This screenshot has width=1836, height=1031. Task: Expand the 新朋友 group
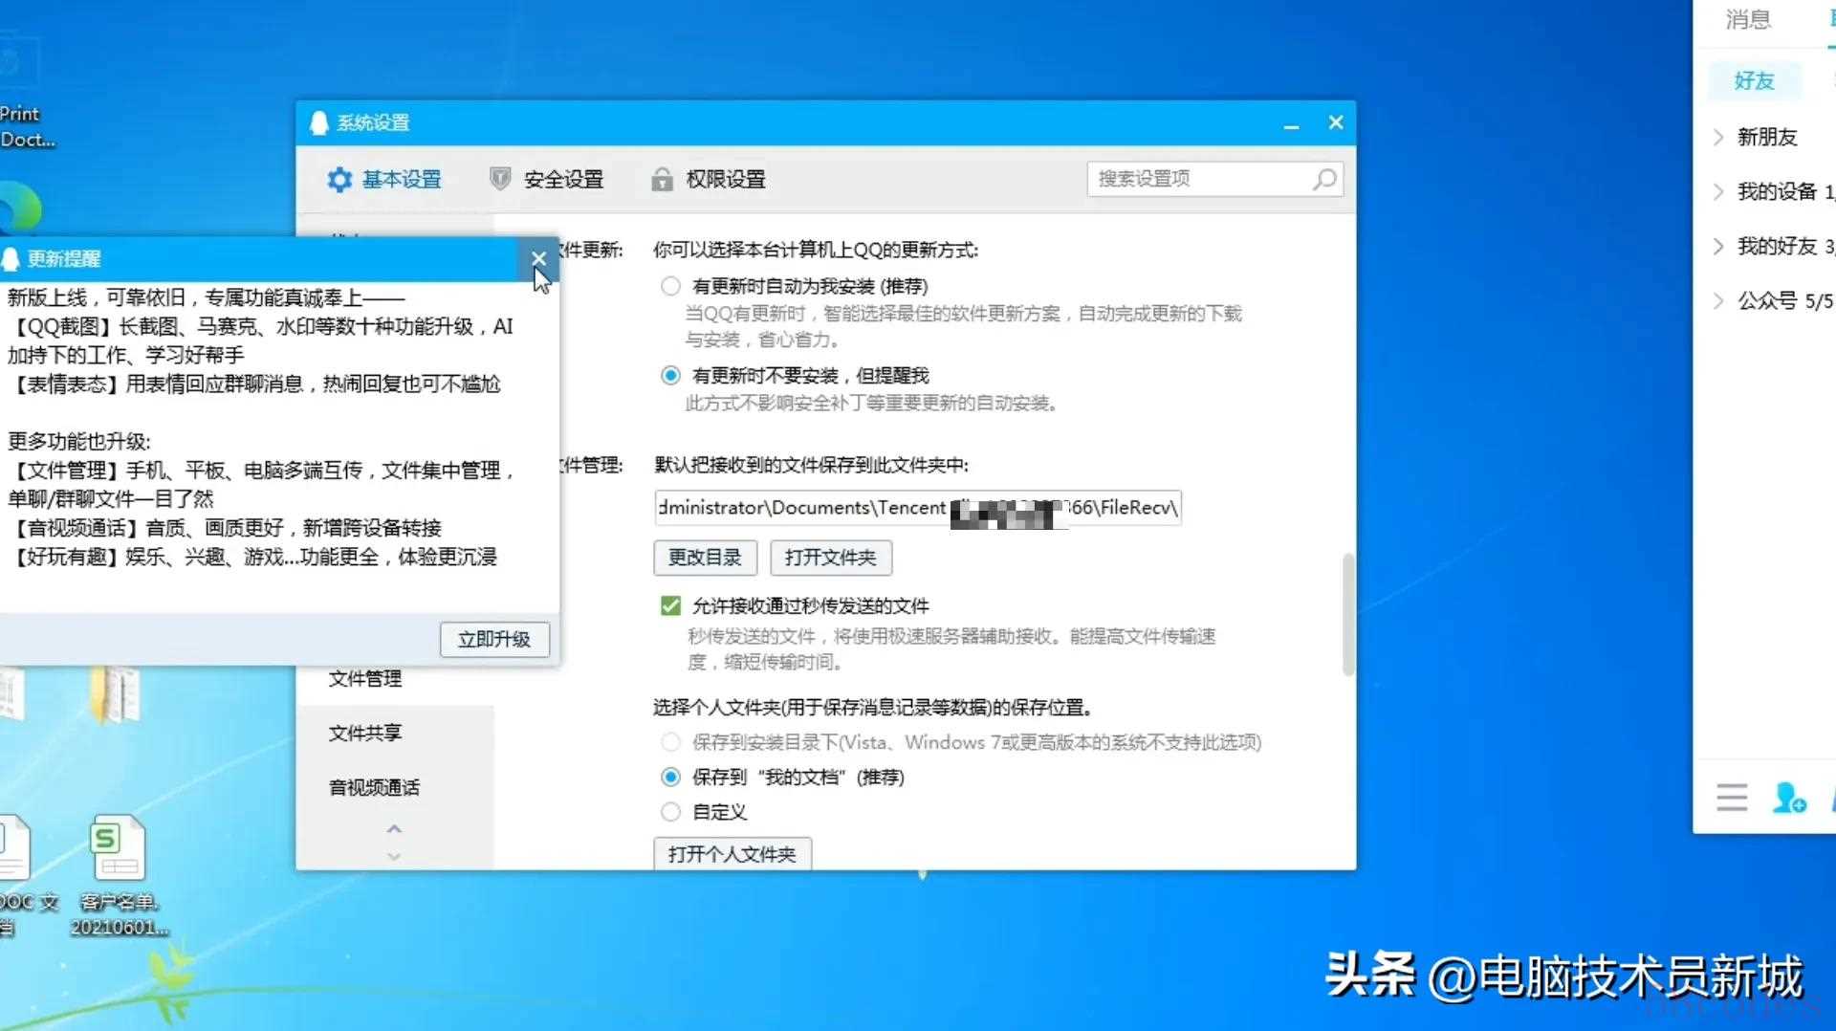1767,137
